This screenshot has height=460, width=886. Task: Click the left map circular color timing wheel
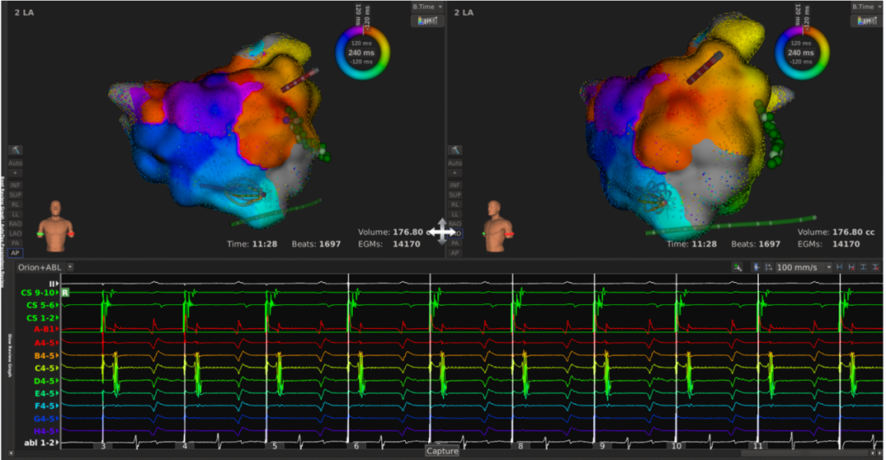(x=362, y=52)
